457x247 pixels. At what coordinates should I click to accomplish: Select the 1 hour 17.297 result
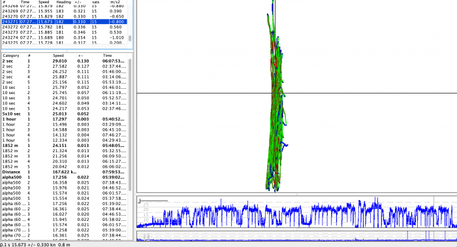[65, 119]
